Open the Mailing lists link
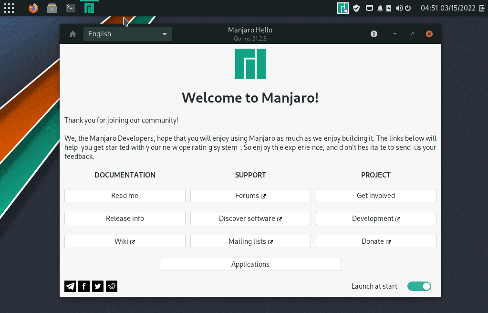This screenshot has width=488, height=313. 250,241
